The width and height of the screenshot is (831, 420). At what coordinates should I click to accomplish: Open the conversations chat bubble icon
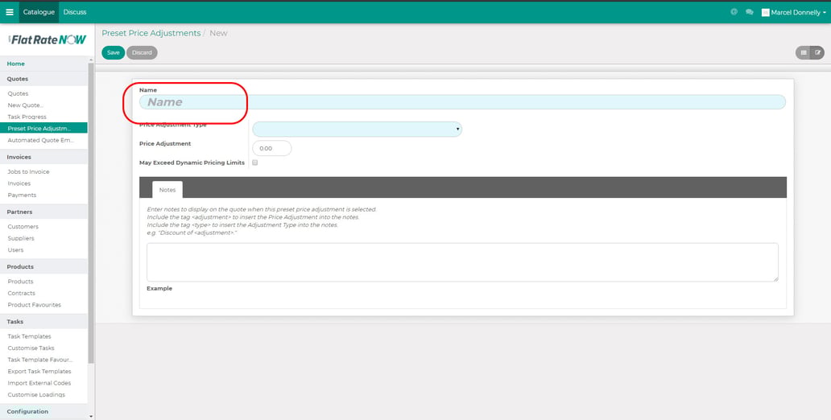click(749, 12)
